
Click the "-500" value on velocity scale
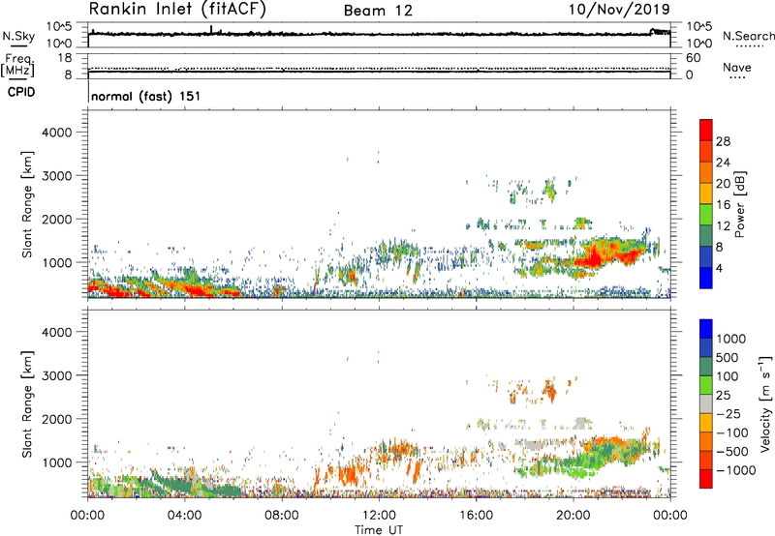(732, 452)
